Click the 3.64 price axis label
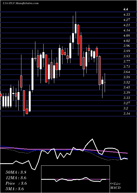137x193 pixels. (127, 72)
